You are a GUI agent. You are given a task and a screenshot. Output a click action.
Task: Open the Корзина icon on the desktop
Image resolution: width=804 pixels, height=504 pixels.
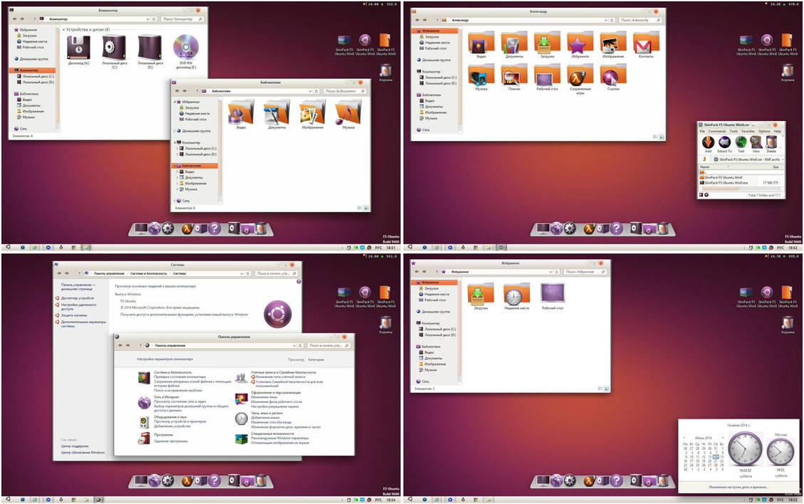pos(385,71)
